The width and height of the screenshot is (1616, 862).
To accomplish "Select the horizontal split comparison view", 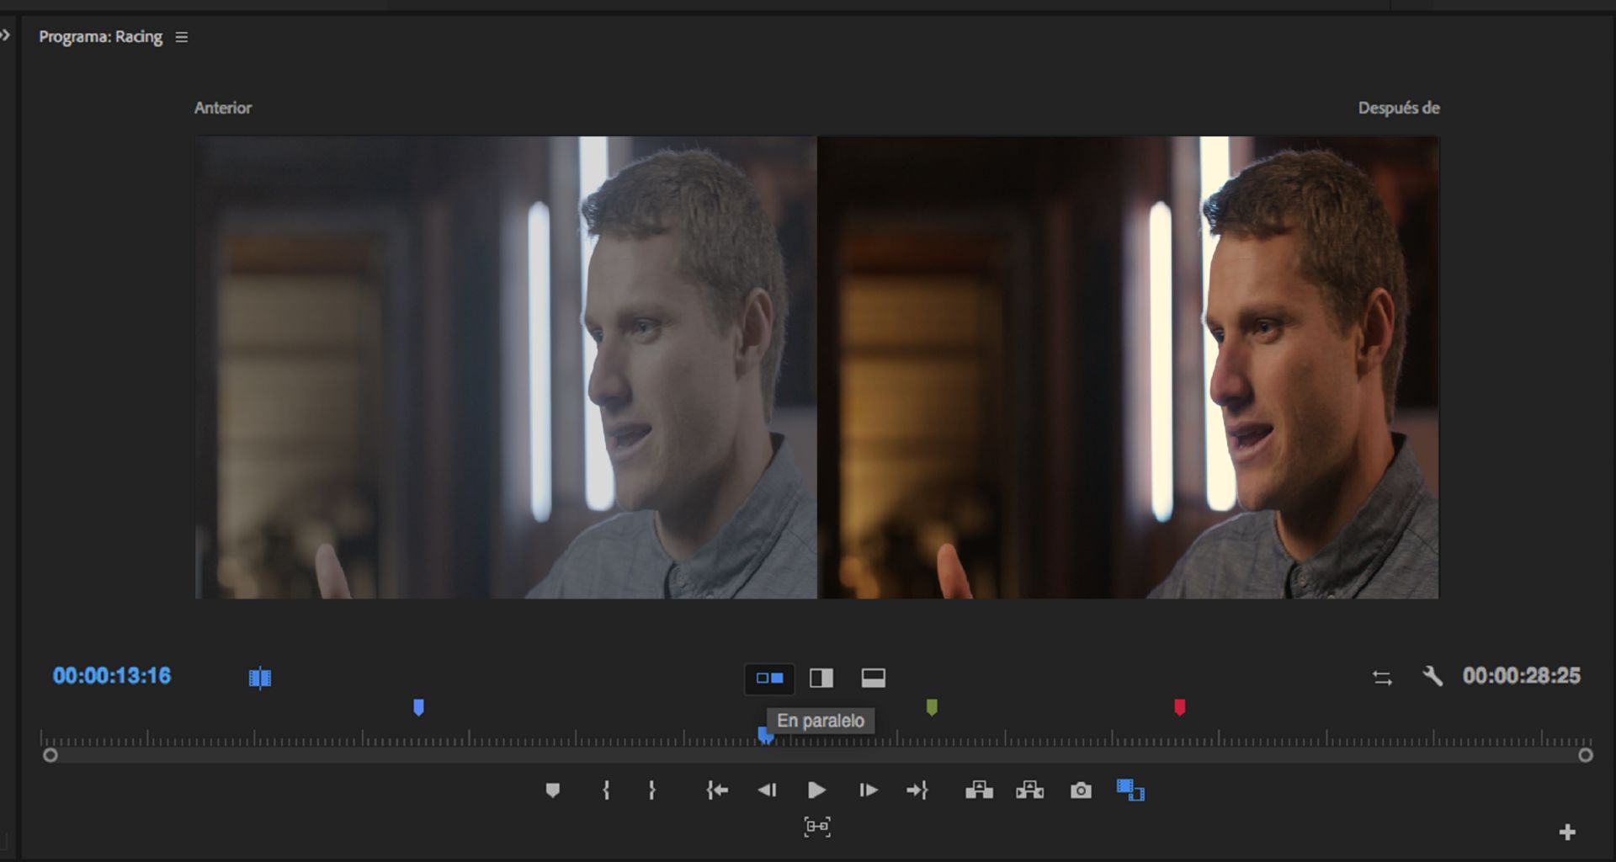I will (x=874, y=678).
